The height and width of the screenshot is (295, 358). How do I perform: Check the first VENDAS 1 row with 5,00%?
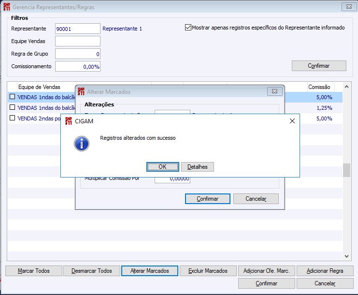(13, 97)
